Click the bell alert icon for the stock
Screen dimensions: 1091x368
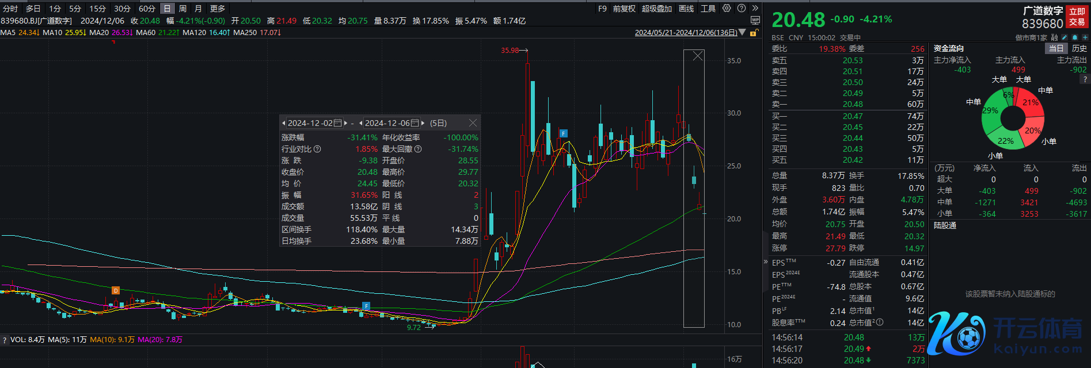click(x=1075, y=37)
